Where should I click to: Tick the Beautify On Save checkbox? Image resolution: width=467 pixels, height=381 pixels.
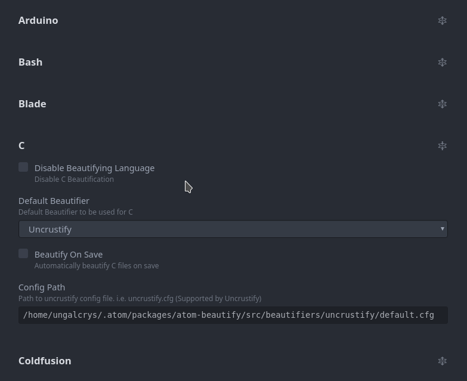[x=23, y=254]
